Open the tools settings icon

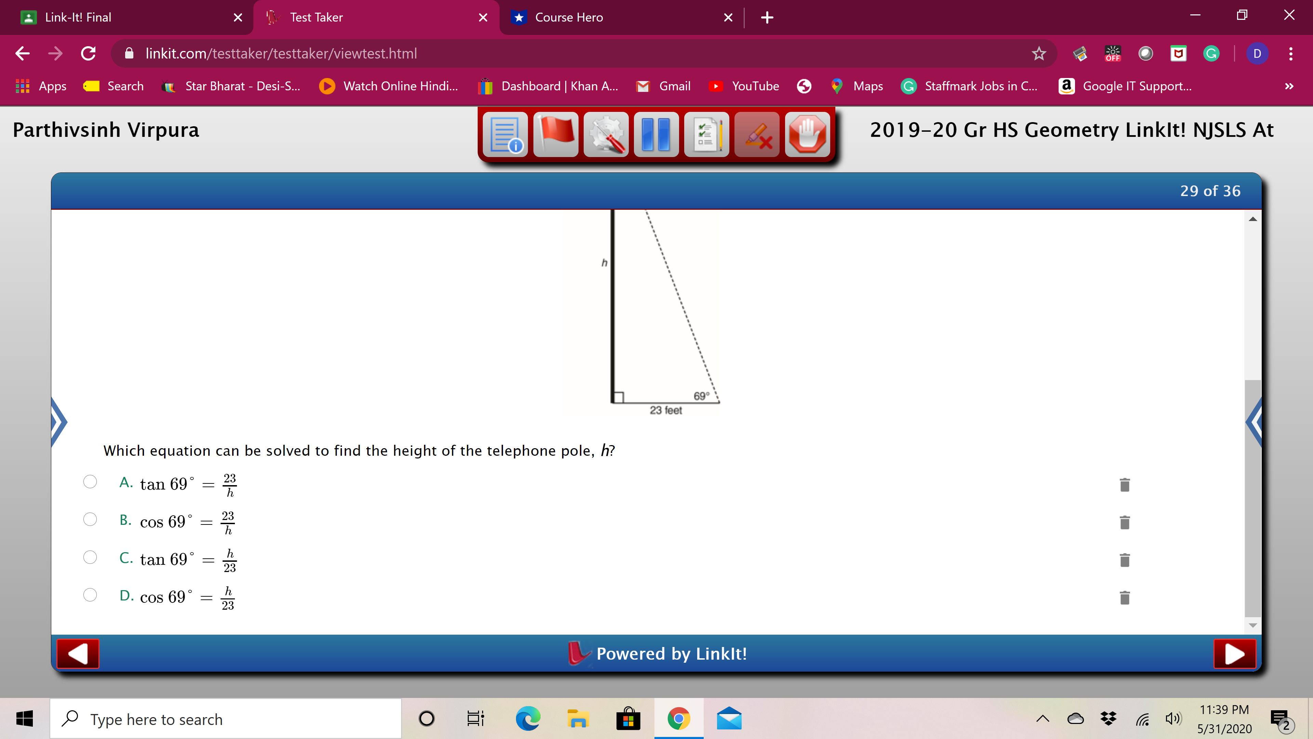pos(606,134)
